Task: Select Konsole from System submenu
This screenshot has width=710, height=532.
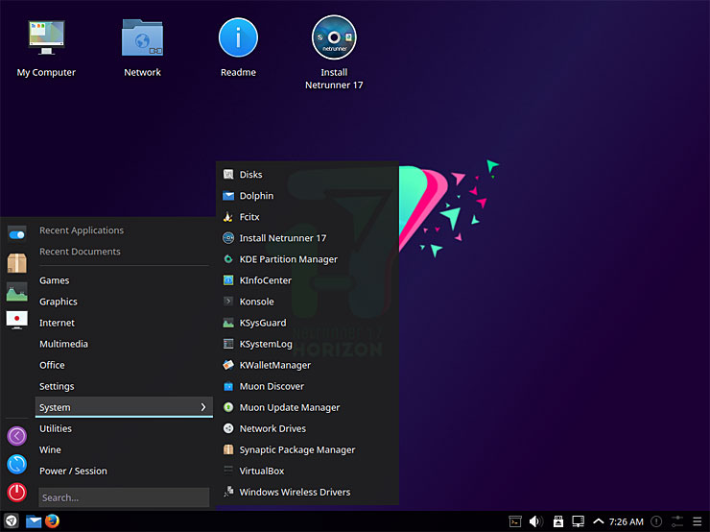Action: point(256,302)
